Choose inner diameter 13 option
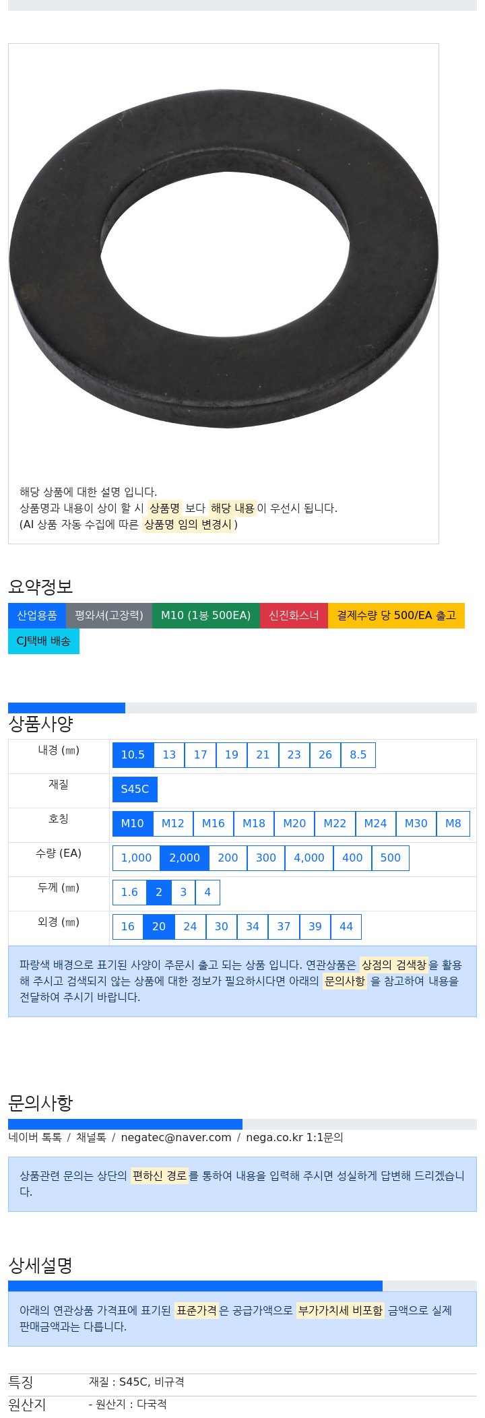 click(x=169, y=755)
